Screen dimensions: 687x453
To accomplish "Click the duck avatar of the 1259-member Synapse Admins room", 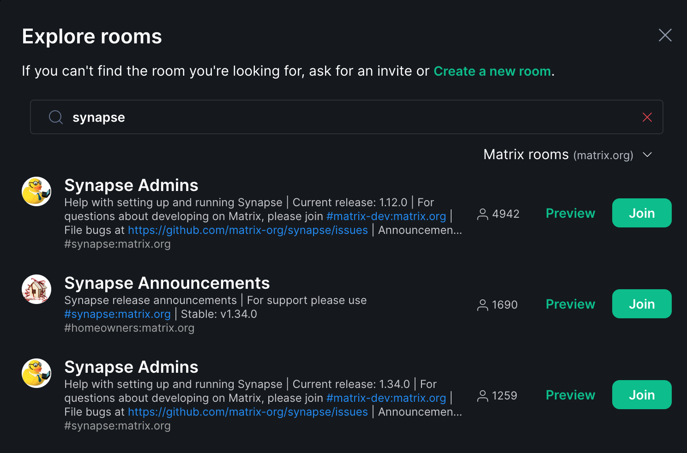I will (x=36, y=373).
